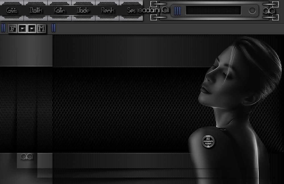
Task: Select the F toolbar button
Action: (13, 29)
